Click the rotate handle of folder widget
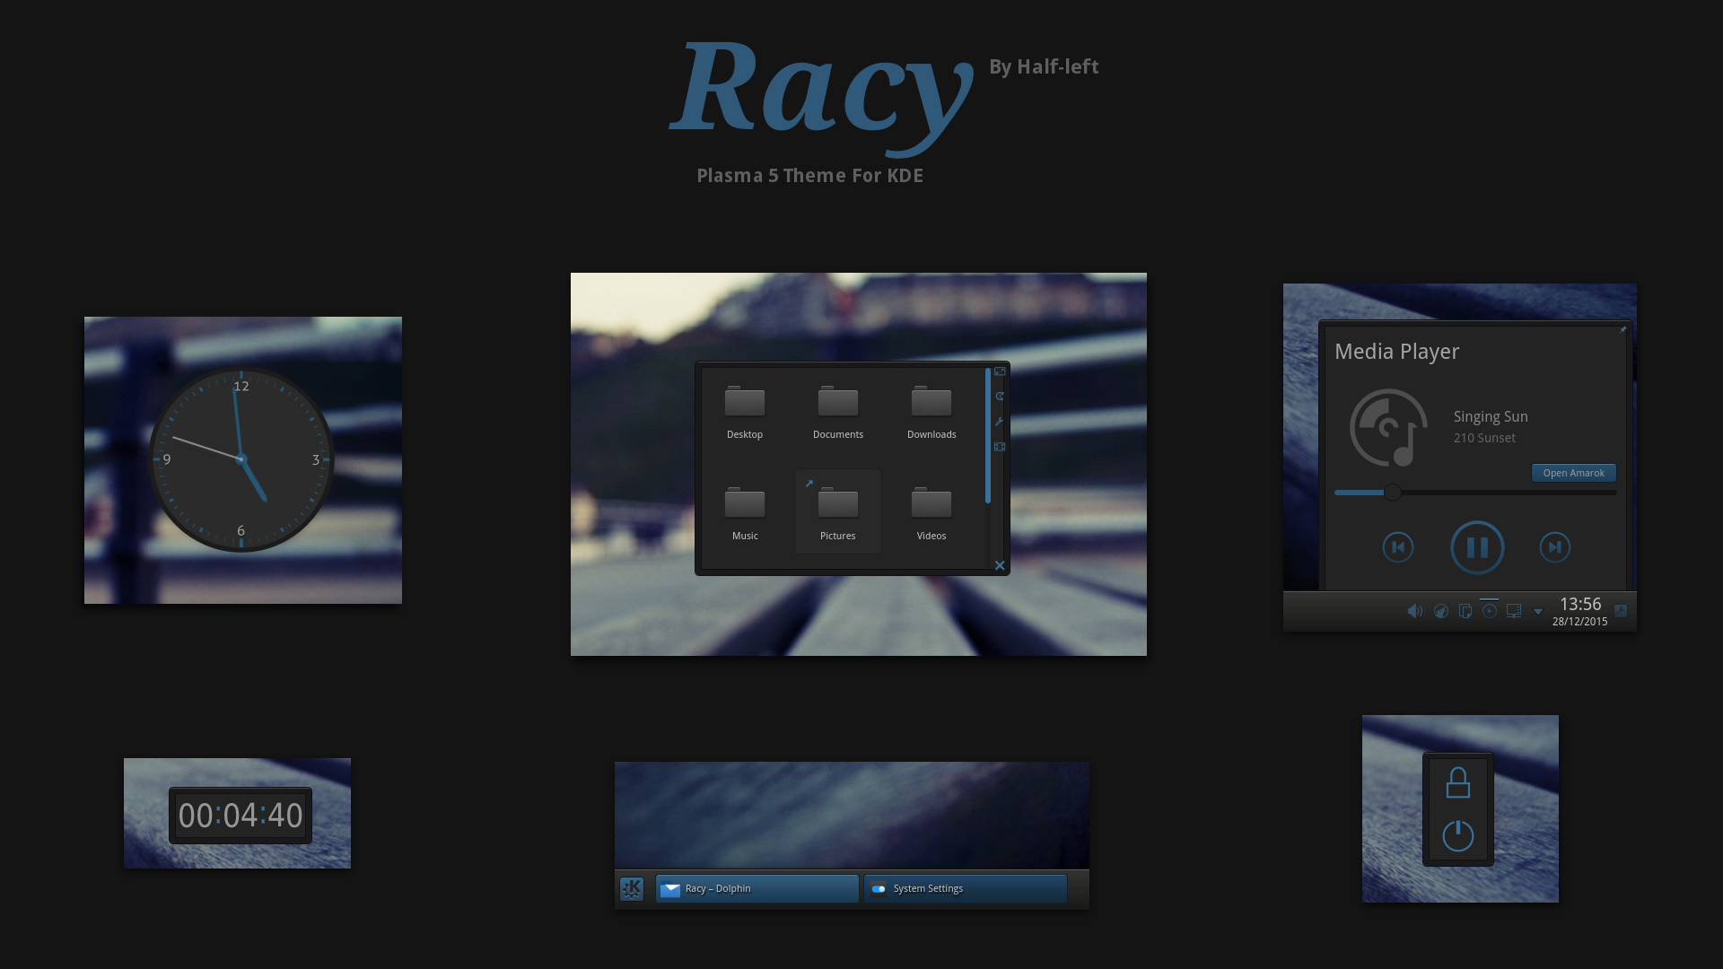This screenshot has width=1723, height=969. 1000,397
